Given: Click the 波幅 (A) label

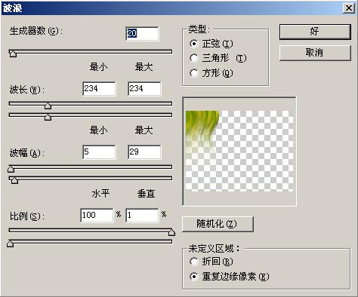Looking at the screenshot, I should [27, 153].
